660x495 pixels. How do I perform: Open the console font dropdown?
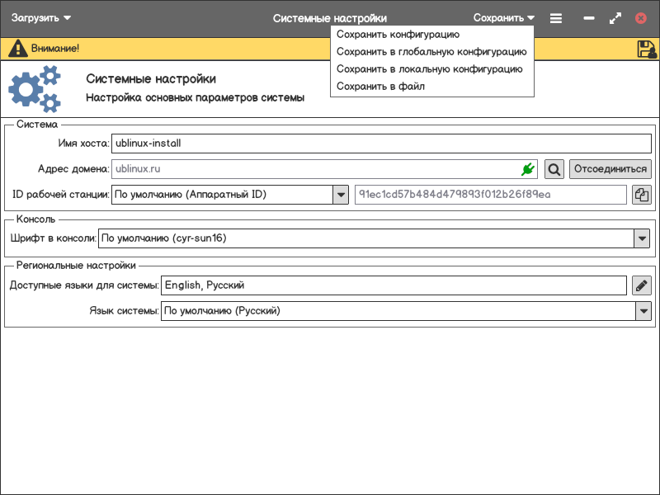pyautogui.click(x=642, y=238)
